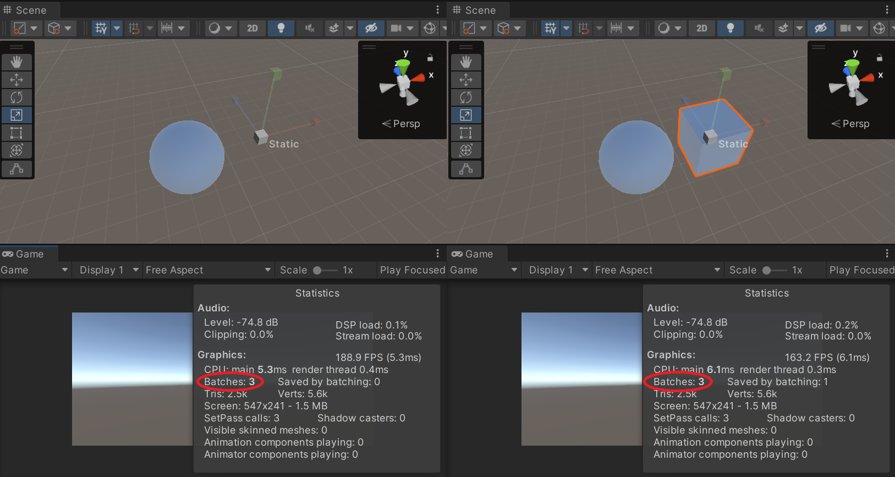Open Free Aspect dropdown in right Game view
The width and height of the screenshot is (895, 477).
point(657,270)
